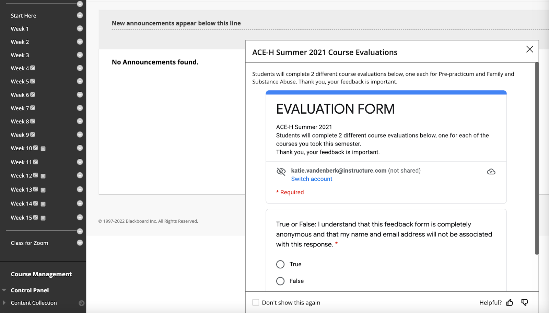Image resolution: width=549 pixels, height=313 pixels.
Task: Click the Content Collection arrow icon
Action: click(81, 303)
